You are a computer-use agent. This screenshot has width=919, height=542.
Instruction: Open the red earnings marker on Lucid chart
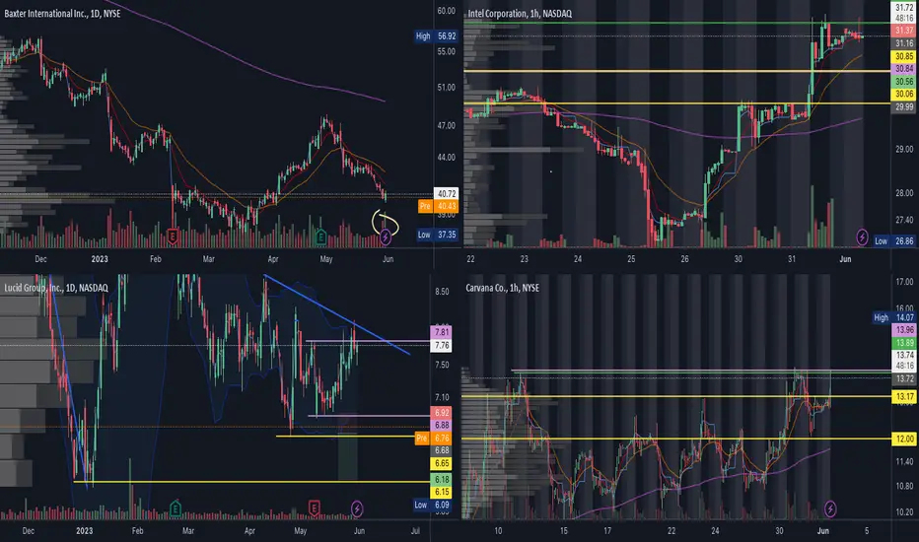pyautogui.click(x=315, y=508)
